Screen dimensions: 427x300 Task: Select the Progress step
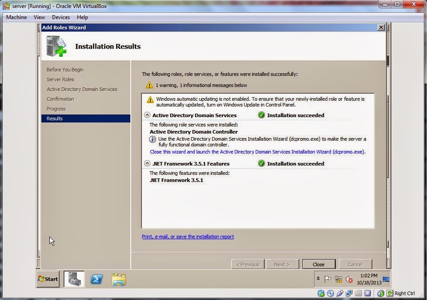coord(56,109)
